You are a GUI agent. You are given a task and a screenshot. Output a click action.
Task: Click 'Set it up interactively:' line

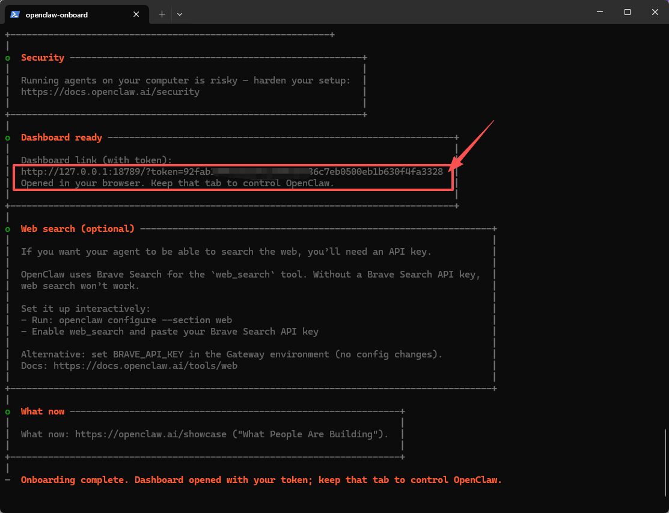point(86,309)
